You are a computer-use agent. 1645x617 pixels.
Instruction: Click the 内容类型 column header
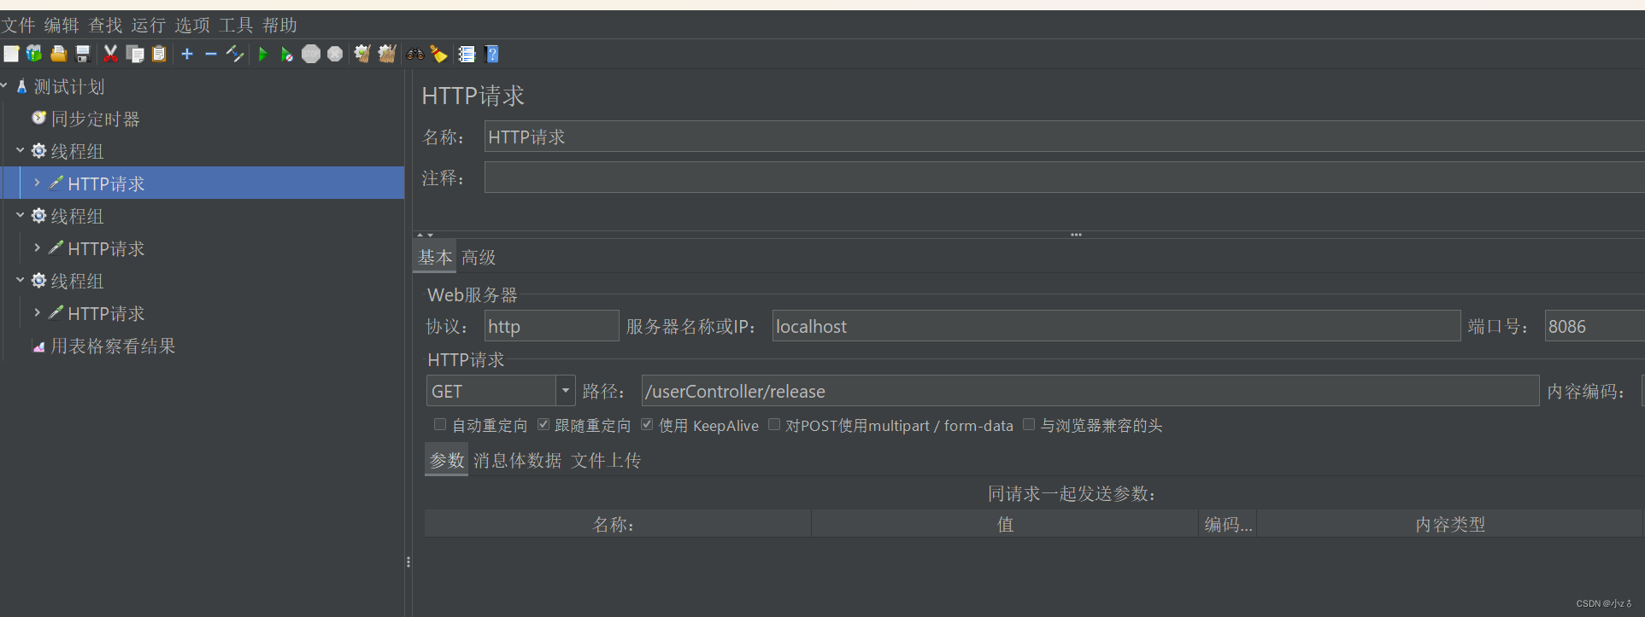1449,524
